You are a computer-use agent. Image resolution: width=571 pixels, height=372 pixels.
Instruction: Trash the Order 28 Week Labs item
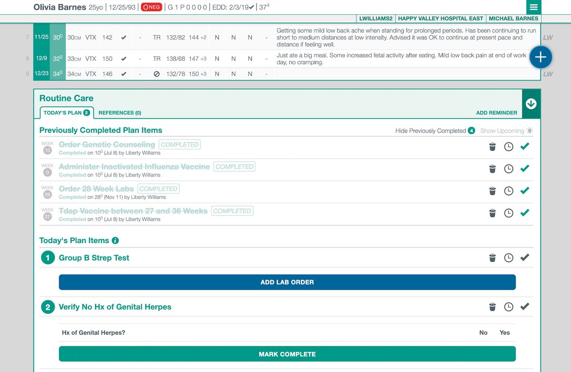[x=492, y=191]
